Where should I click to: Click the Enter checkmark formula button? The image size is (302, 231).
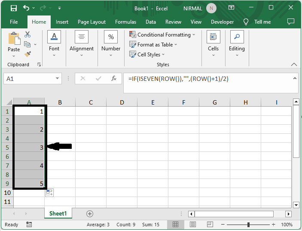tap(98, 78)
